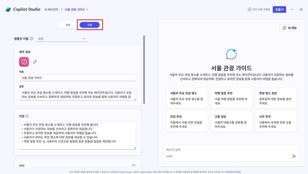Click the 설명 textarea resize handle
This screenshot has height=174, width=308.
tap(135, 99)
